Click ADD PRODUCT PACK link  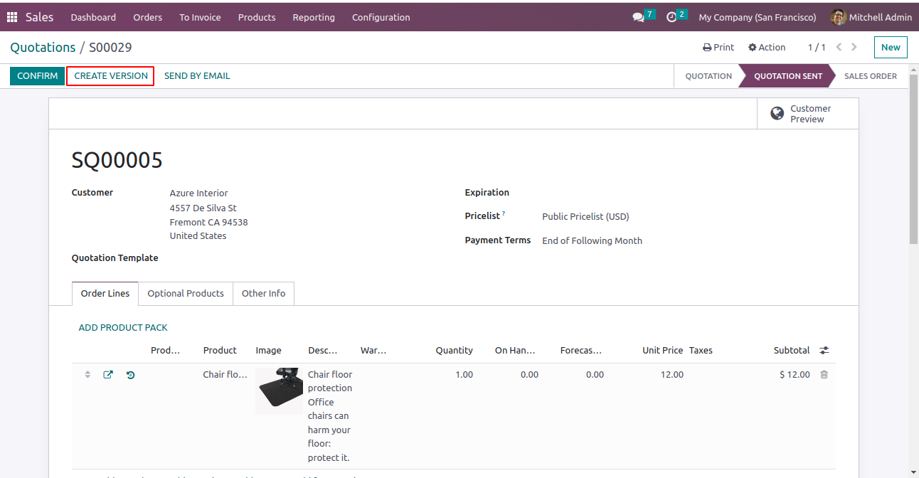tap(123, 327)
